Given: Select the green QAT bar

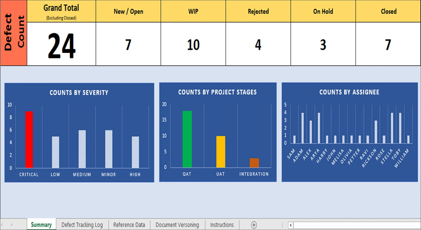Looking at the screenshot, I should click(187, 139).
